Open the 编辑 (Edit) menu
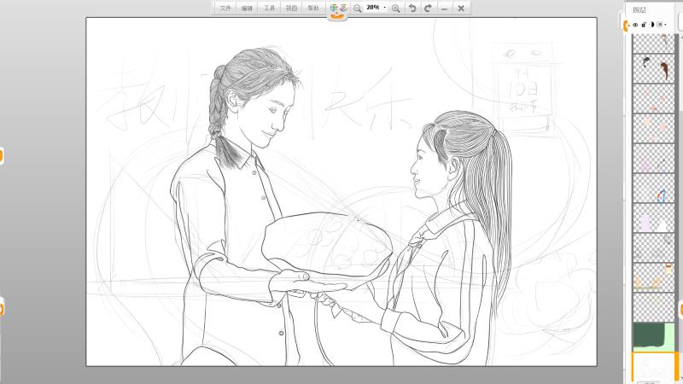 [x=248, y=8]
